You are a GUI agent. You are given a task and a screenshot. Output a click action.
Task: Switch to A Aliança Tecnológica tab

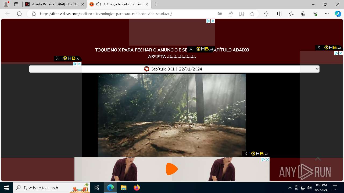pos(119,4)
